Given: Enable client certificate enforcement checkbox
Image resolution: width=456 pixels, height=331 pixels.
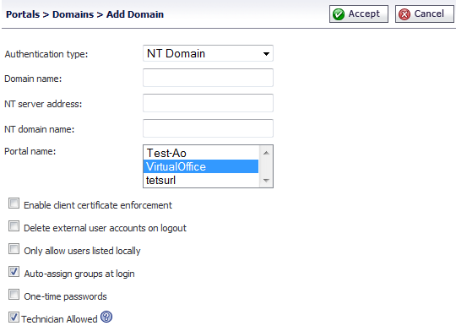Looking at the screenshot, I should coord(14,203).
